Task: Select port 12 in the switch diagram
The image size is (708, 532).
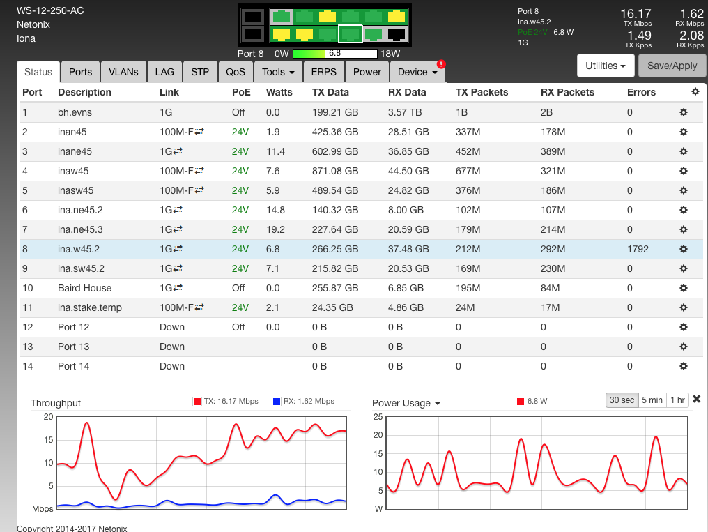Action: click(x=397, y=33)
